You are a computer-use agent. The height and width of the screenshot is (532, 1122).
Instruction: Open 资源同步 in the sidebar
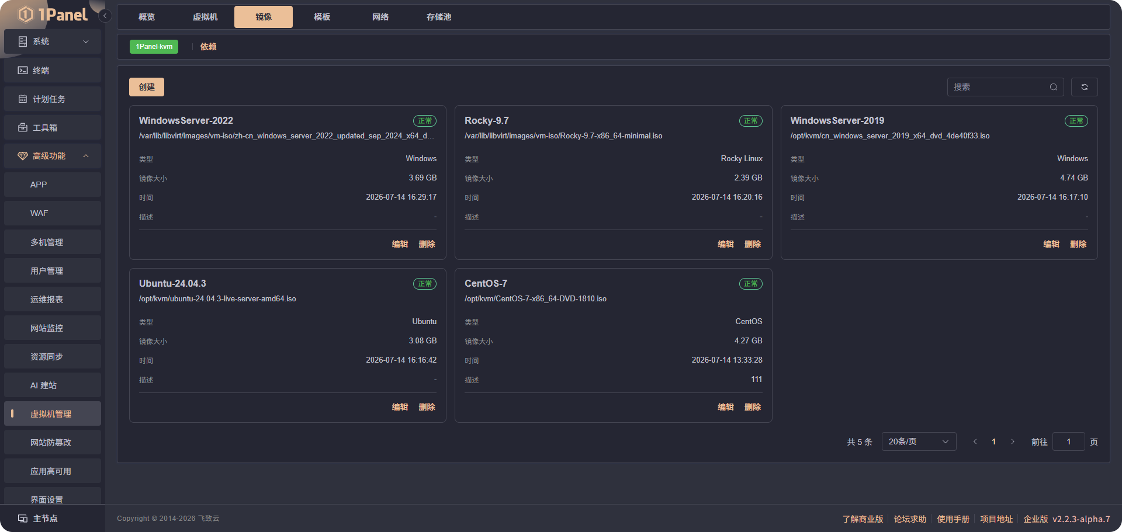(x=53, y=356)
